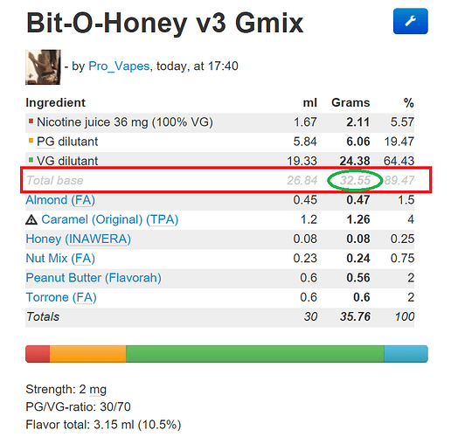Click the circled 32.55 total base grams
The image size is (451, 437).
(x=355, y=180)
